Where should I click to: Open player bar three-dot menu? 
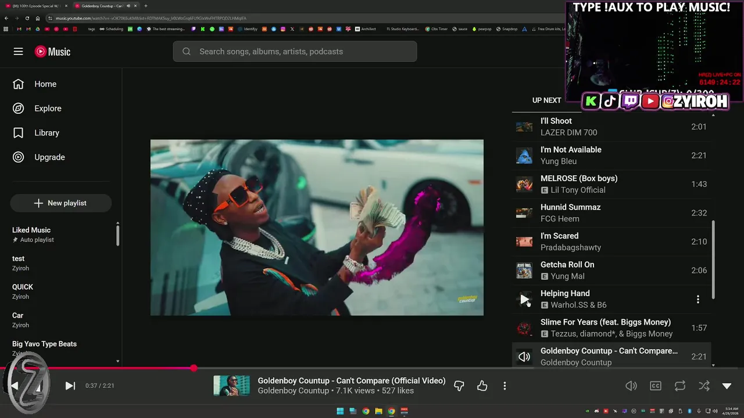click(x=505, y=386)
